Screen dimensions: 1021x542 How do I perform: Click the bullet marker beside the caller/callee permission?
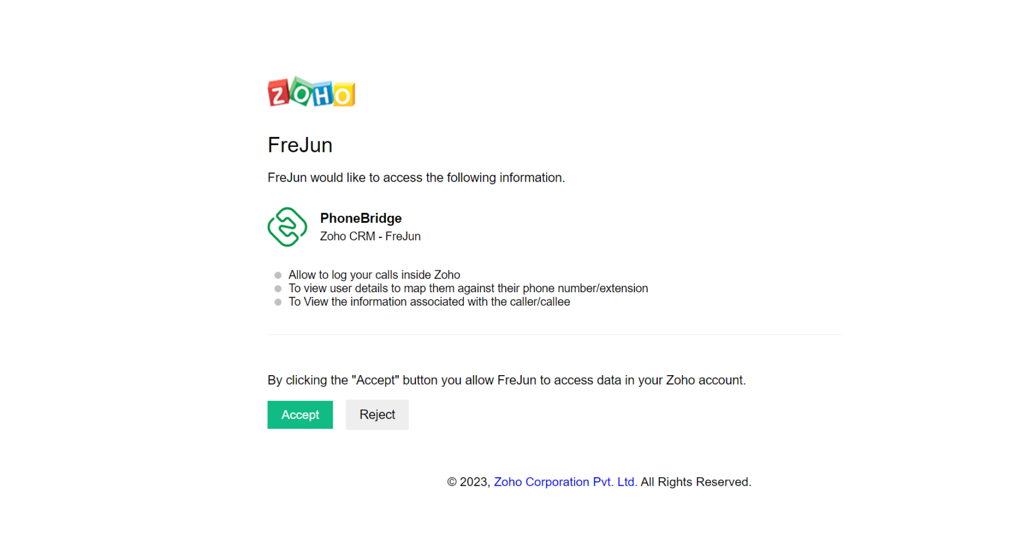(278, 302)
